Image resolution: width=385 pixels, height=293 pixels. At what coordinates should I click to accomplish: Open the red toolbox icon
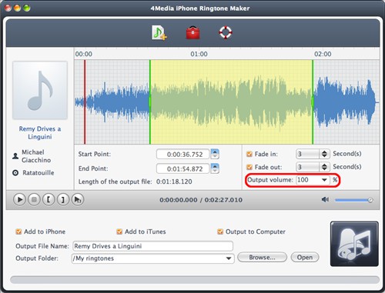tap(192, 32)
